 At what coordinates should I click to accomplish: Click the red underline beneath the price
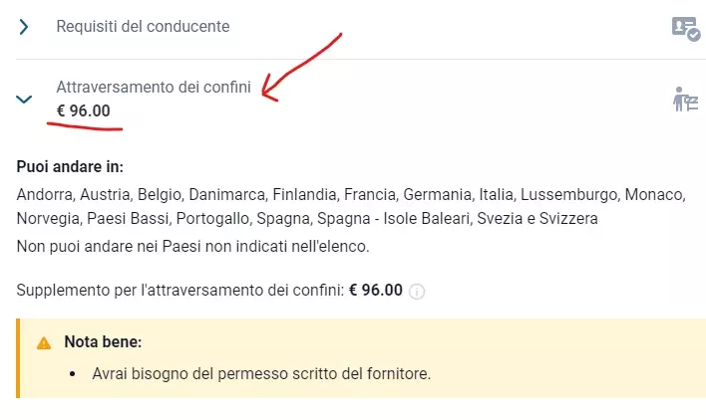[84, 126]
